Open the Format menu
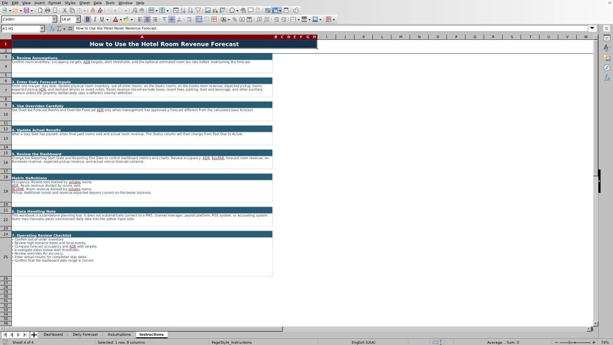The width and height of the screenshot is (613, 345). click(55, 3)
